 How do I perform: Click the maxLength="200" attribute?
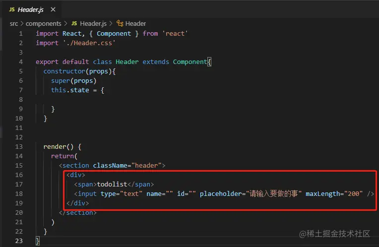pos(334,194)
